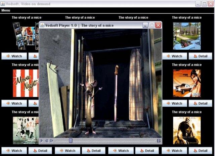Open media properties icon right of seek bar

159,141
